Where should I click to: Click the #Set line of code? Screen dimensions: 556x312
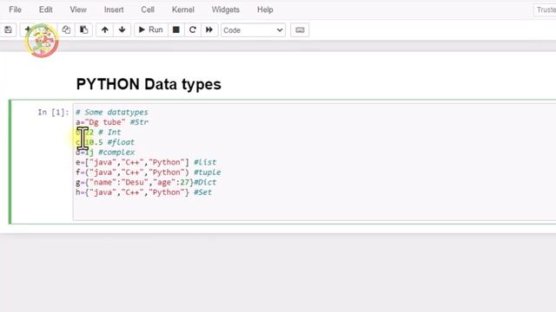tap(143, 192)
